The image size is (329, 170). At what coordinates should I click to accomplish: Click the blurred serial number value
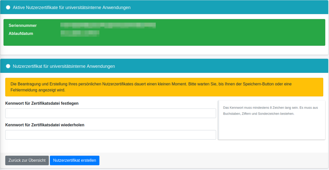pos(108,26)
